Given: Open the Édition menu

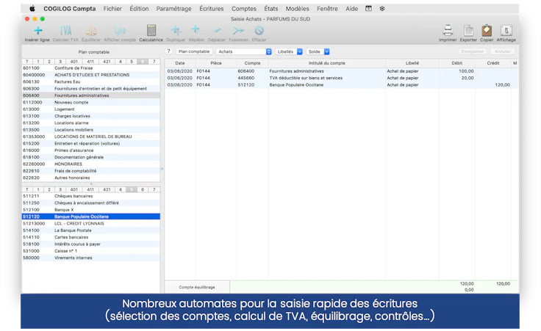Looking at the screenshot, I should 139,9.
